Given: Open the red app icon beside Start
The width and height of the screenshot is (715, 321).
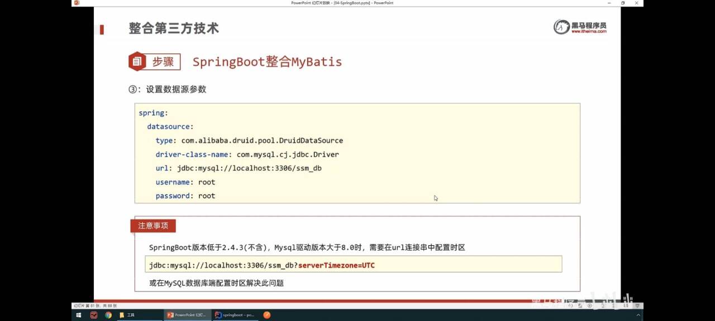Looking at the screenshot, I should pyautogui.click(x=94, y=315).
